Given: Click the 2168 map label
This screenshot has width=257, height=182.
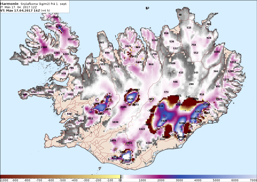Looking at the screenshot, I should click(44, 47).
